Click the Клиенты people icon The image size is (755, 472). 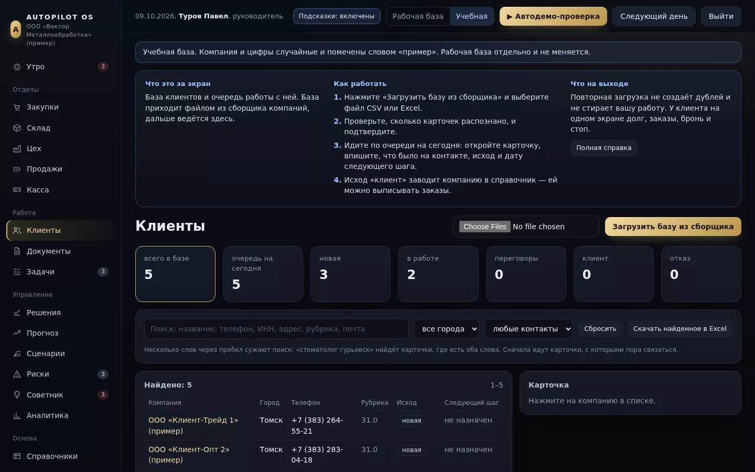click(x=17, y=230)
